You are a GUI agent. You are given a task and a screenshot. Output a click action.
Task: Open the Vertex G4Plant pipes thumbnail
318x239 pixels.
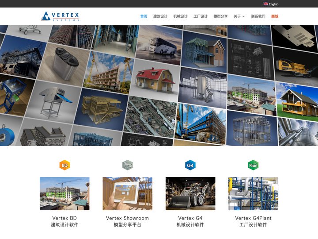tap(254, 193)
